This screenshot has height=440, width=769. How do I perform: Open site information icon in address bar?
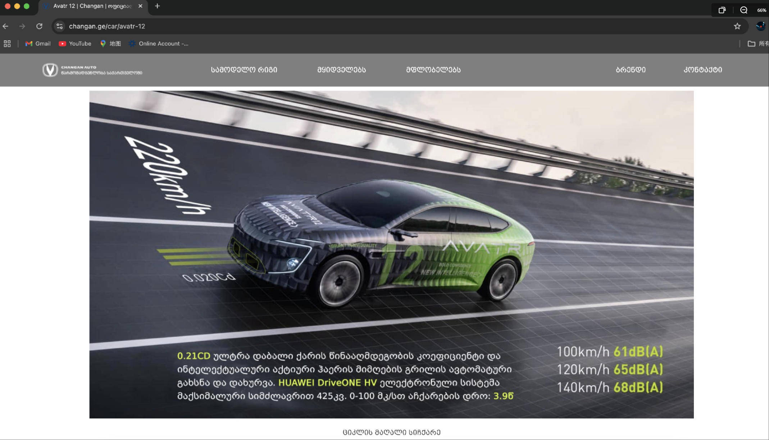click(x=60, y=26)
